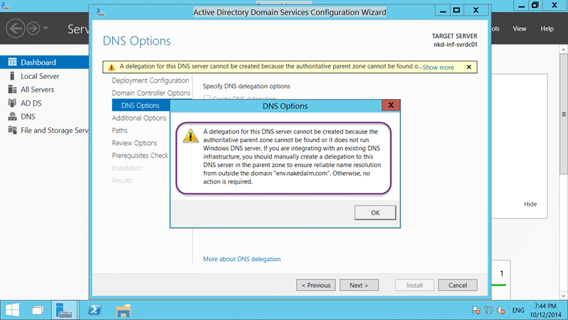The width and height of the screenshot is (568, 320).
Task: Select Additional Options step
Action: [x=139, y=118]
